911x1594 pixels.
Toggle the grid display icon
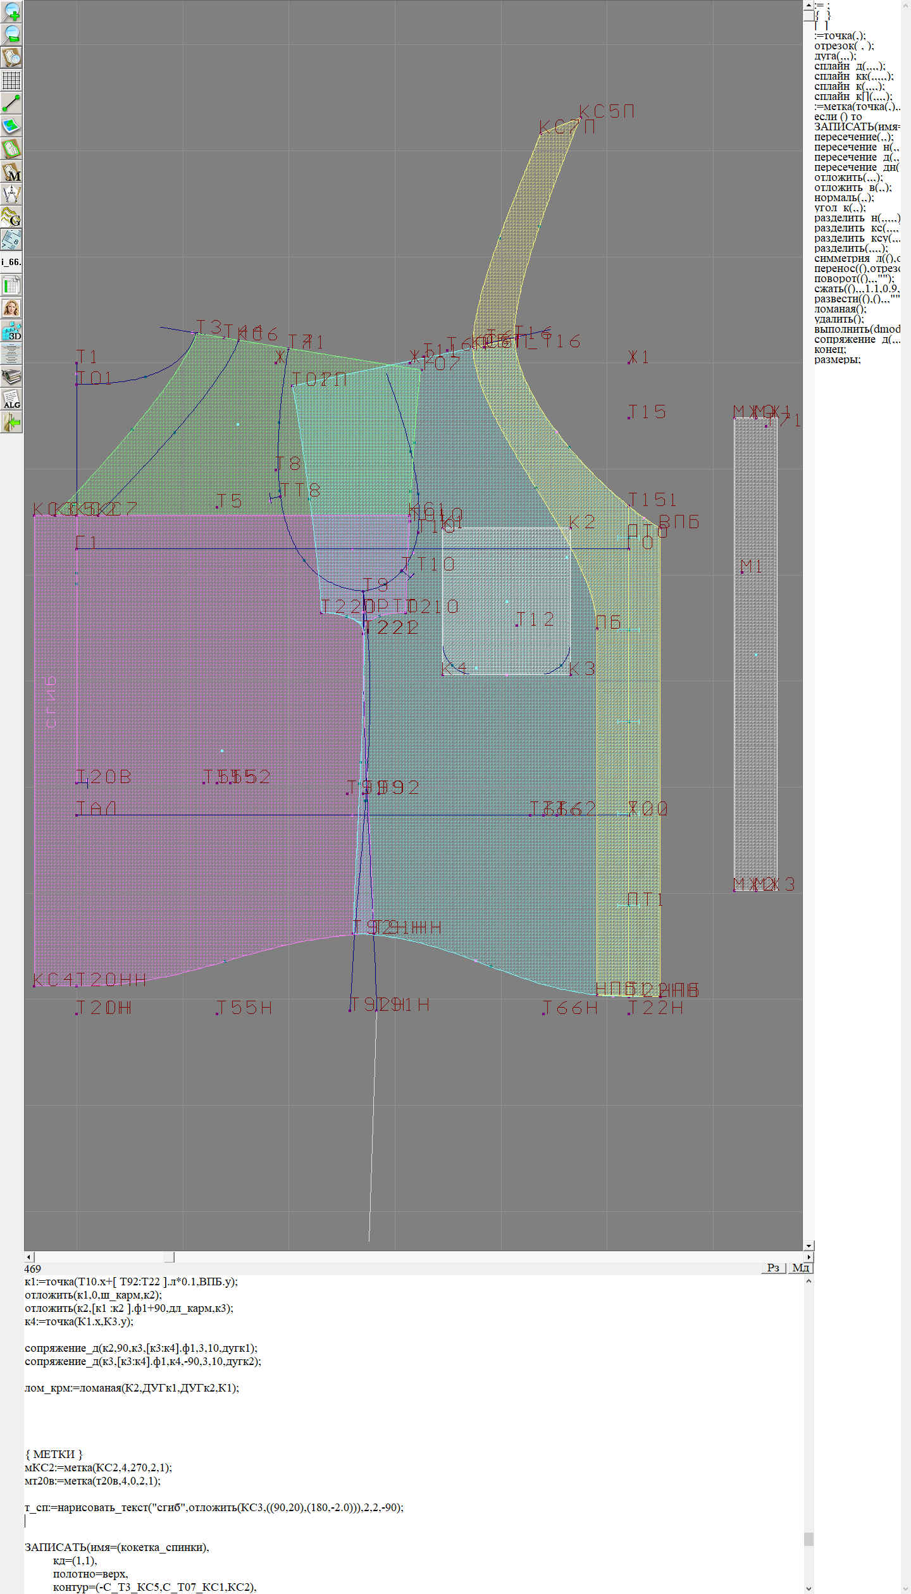(x=11, y=80)
